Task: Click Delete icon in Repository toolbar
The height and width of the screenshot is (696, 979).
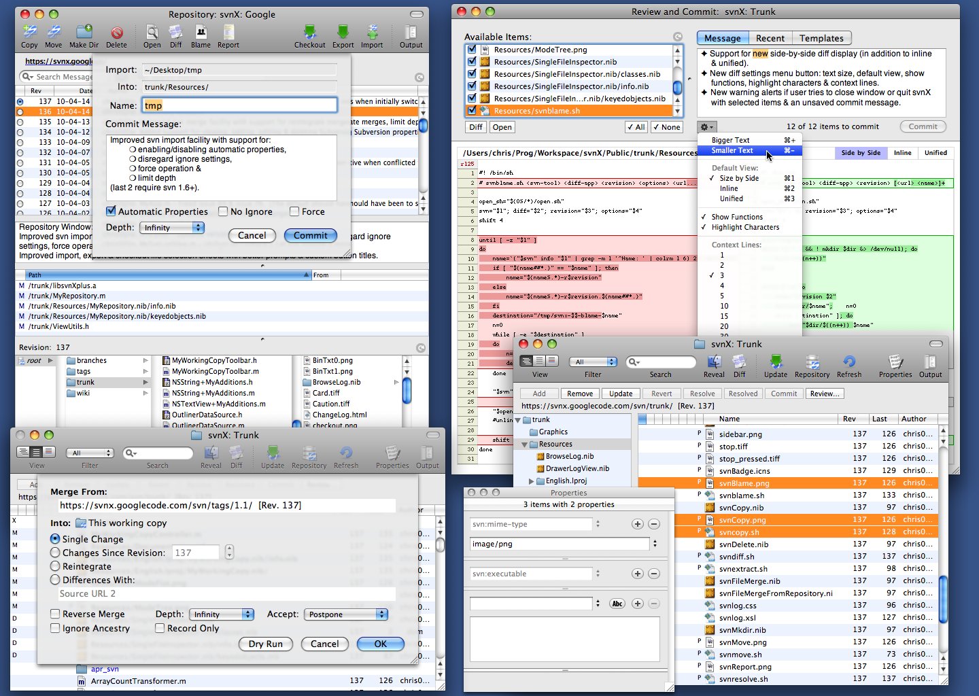Action: click(x=116, y=32)
